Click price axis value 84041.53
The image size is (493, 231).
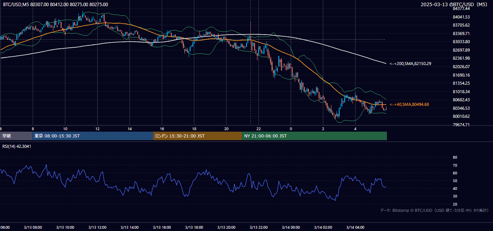[461, 17]
